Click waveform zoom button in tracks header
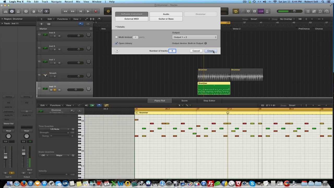Viewport: 334px width, 188px height. pos(300,19)
